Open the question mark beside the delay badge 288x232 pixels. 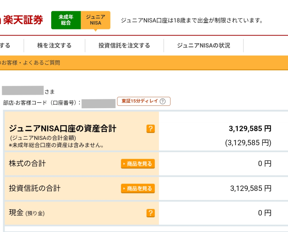click(163, 101)
